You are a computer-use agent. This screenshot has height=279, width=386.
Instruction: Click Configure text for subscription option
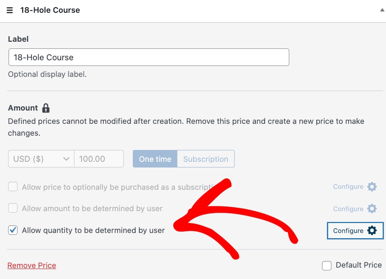[x=348, y=187]
